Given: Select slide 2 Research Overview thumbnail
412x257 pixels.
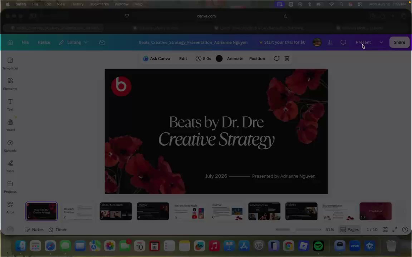Looking at the screenshot, I should coord(78,211).
